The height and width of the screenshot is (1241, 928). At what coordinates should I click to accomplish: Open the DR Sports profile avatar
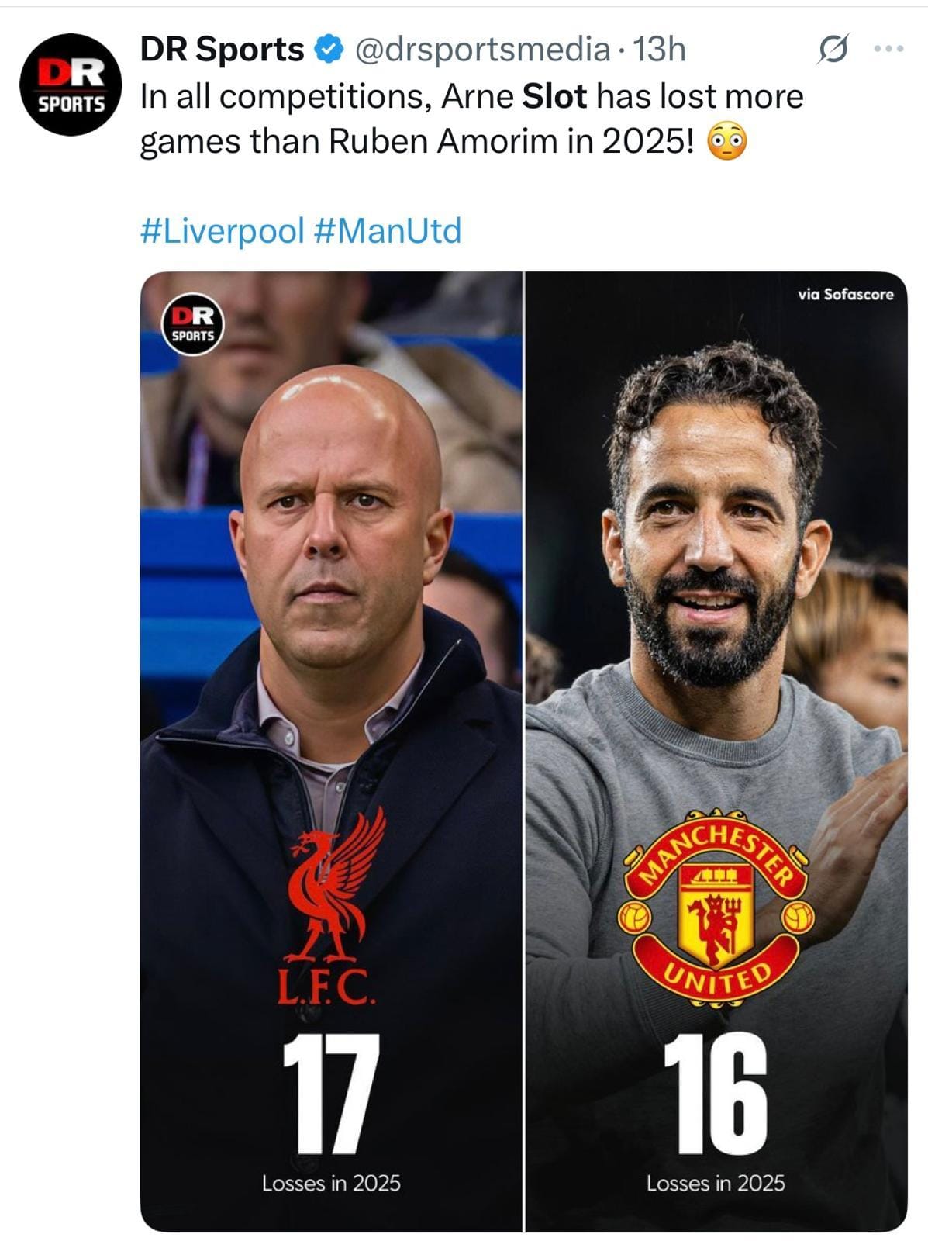(71, 85)
